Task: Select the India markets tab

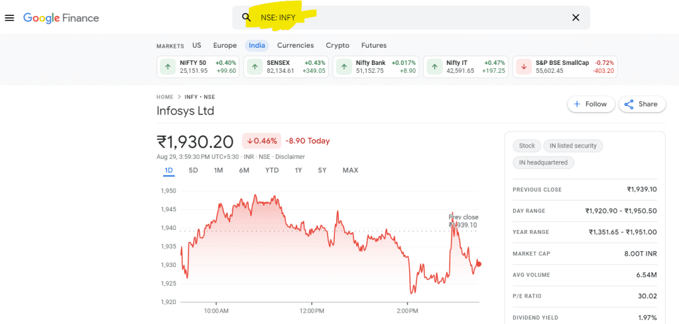Action: coord(257,45)
